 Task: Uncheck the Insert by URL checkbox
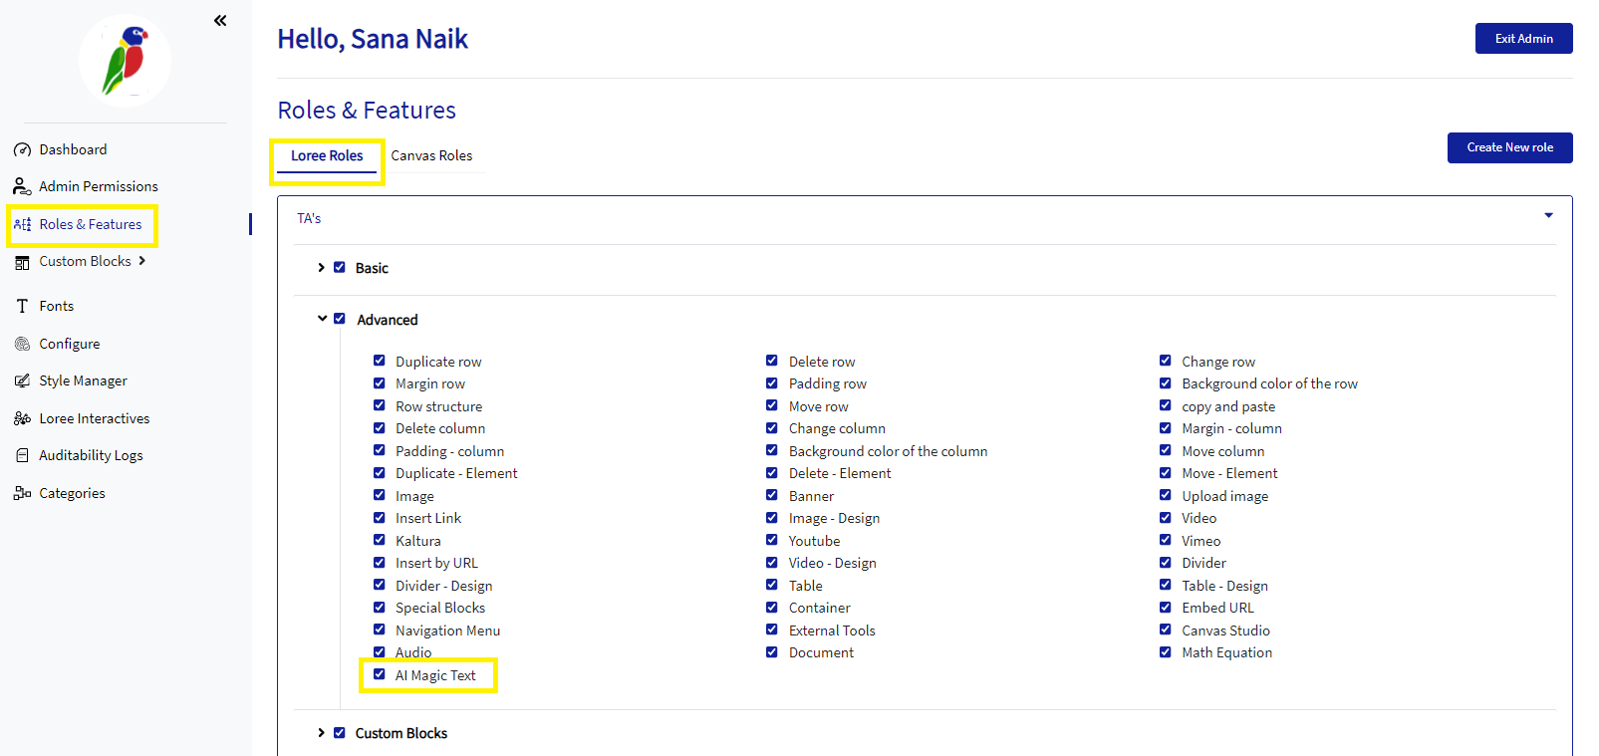click(380, 563)
